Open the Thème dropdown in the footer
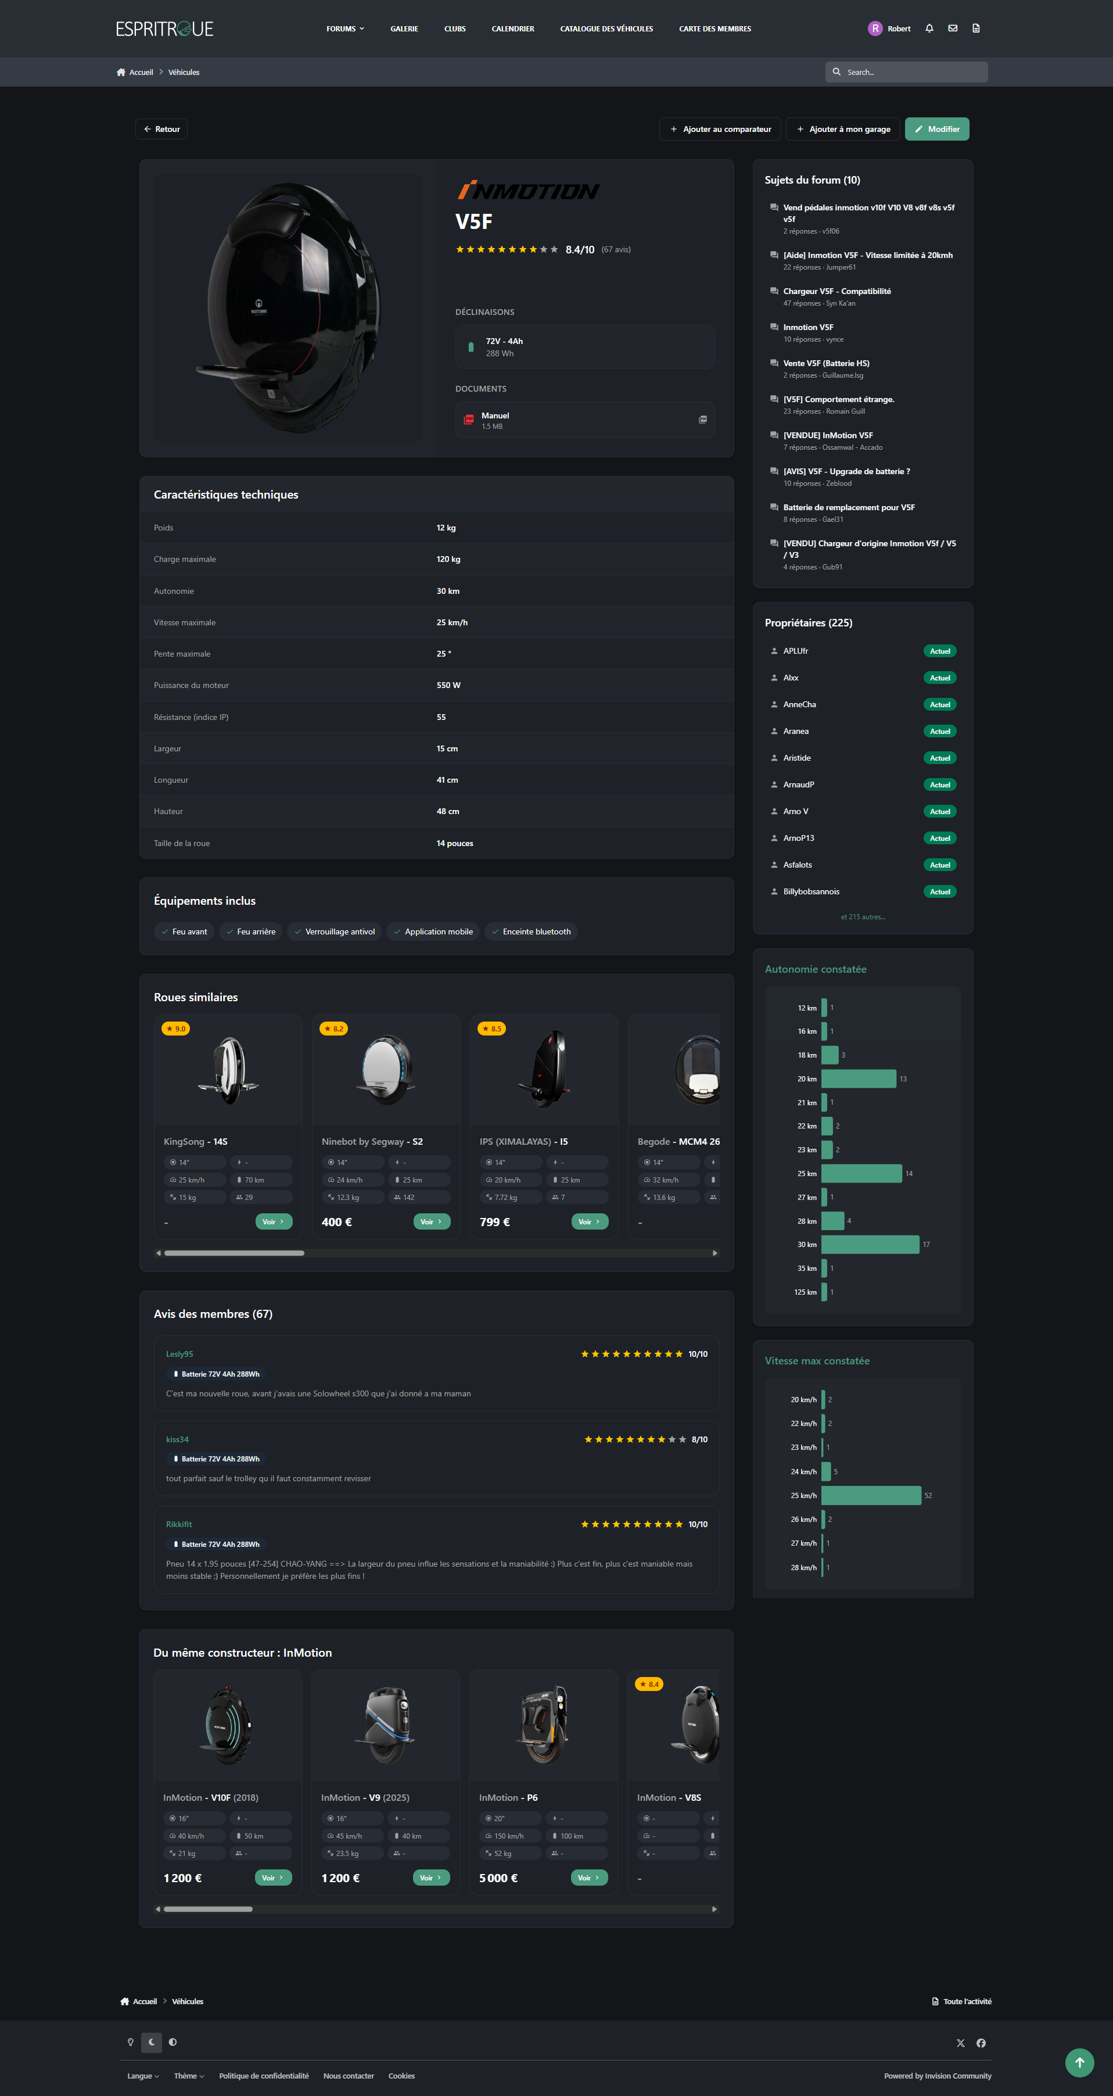The height and width of the screenshot is (2096, 1113). tap(189, 2076)
